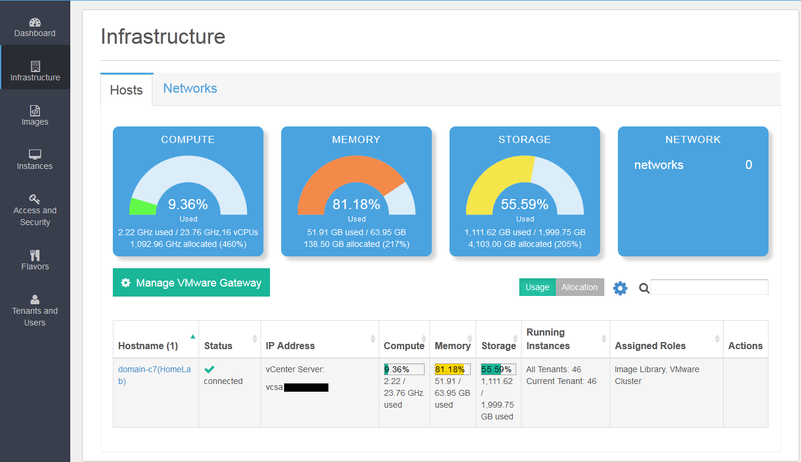The width and height of the screenshot is (801, 462).
Task: Click the magnifier search icon
Action: (x=644, y=288)
